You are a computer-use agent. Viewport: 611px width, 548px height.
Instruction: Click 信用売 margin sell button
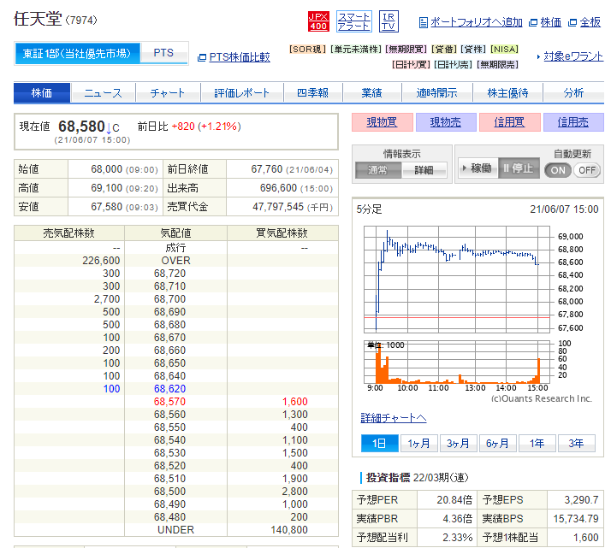(x=573, y=122)
